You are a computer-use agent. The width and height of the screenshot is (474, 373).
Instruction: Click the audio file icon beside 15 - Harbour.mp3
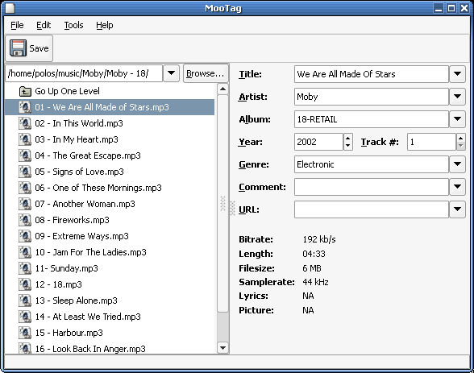point(25,333)
